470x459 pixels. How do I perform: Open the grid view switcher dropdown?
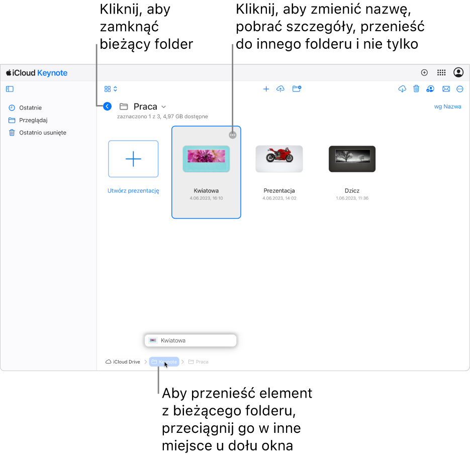(111, 89)
